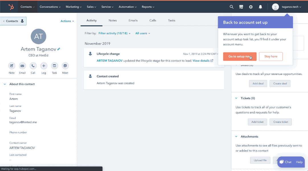The image size is (308, 171).
Task: Click the Log activity plus icon
Action: click(x=44, y=66)
